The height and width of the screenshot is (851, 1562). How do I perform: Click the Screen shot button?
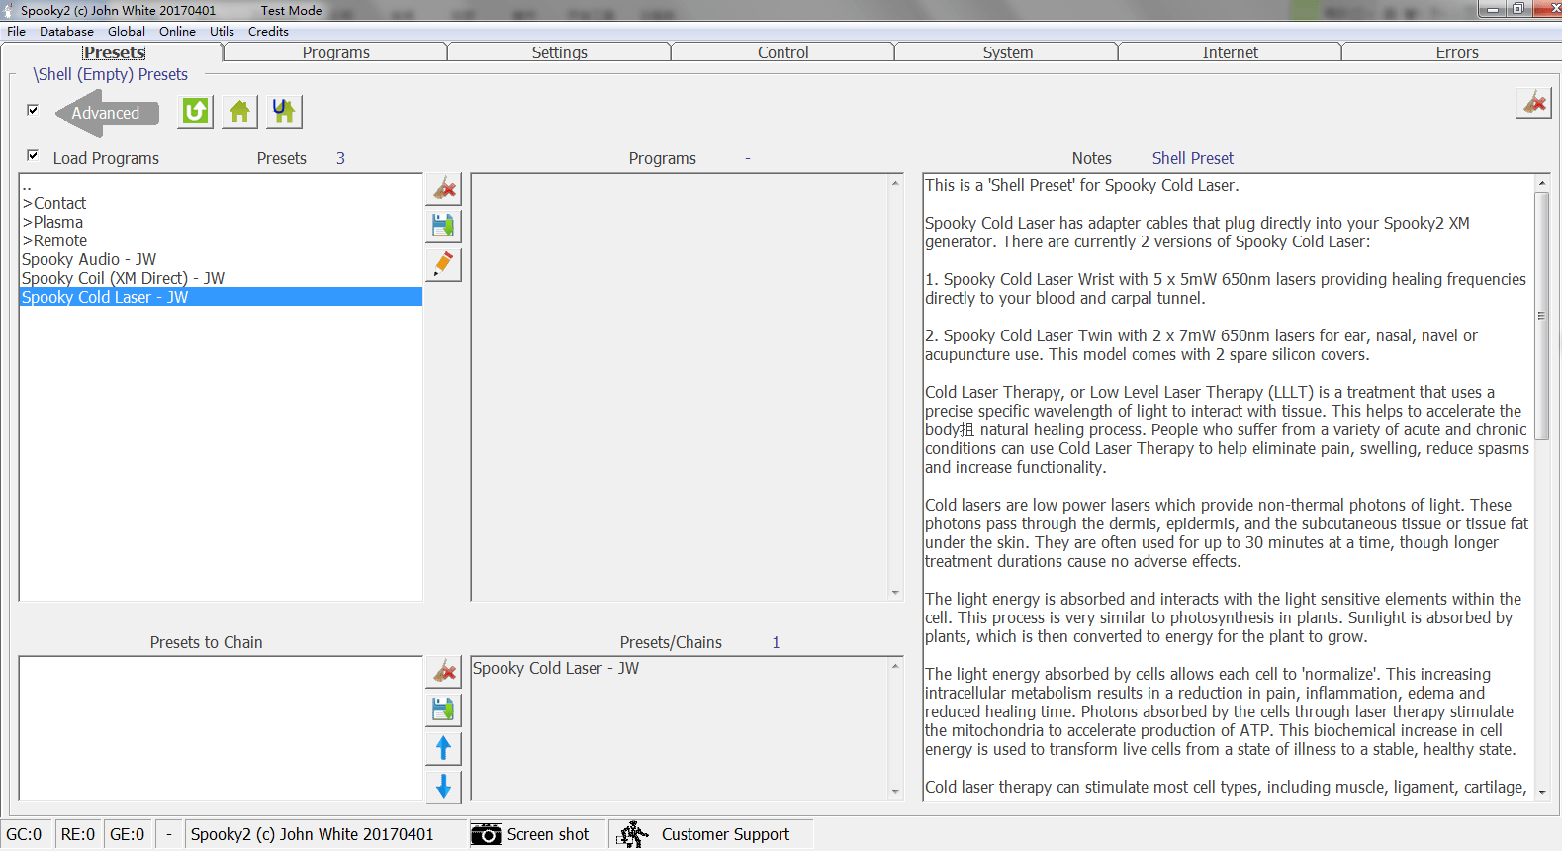click(x=531, y=834)
